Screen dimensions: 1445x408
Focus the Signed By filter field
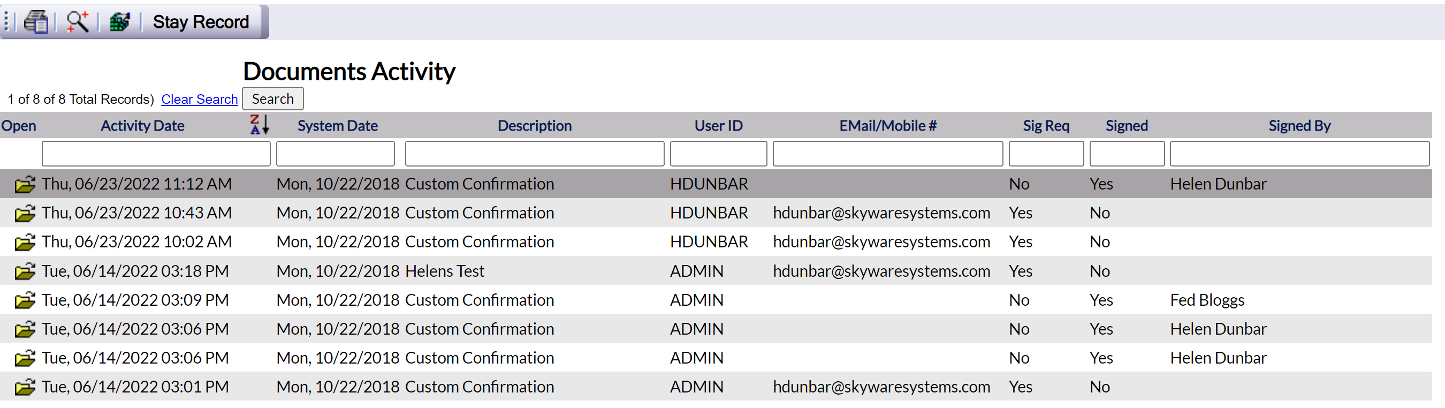point(1300,154)
